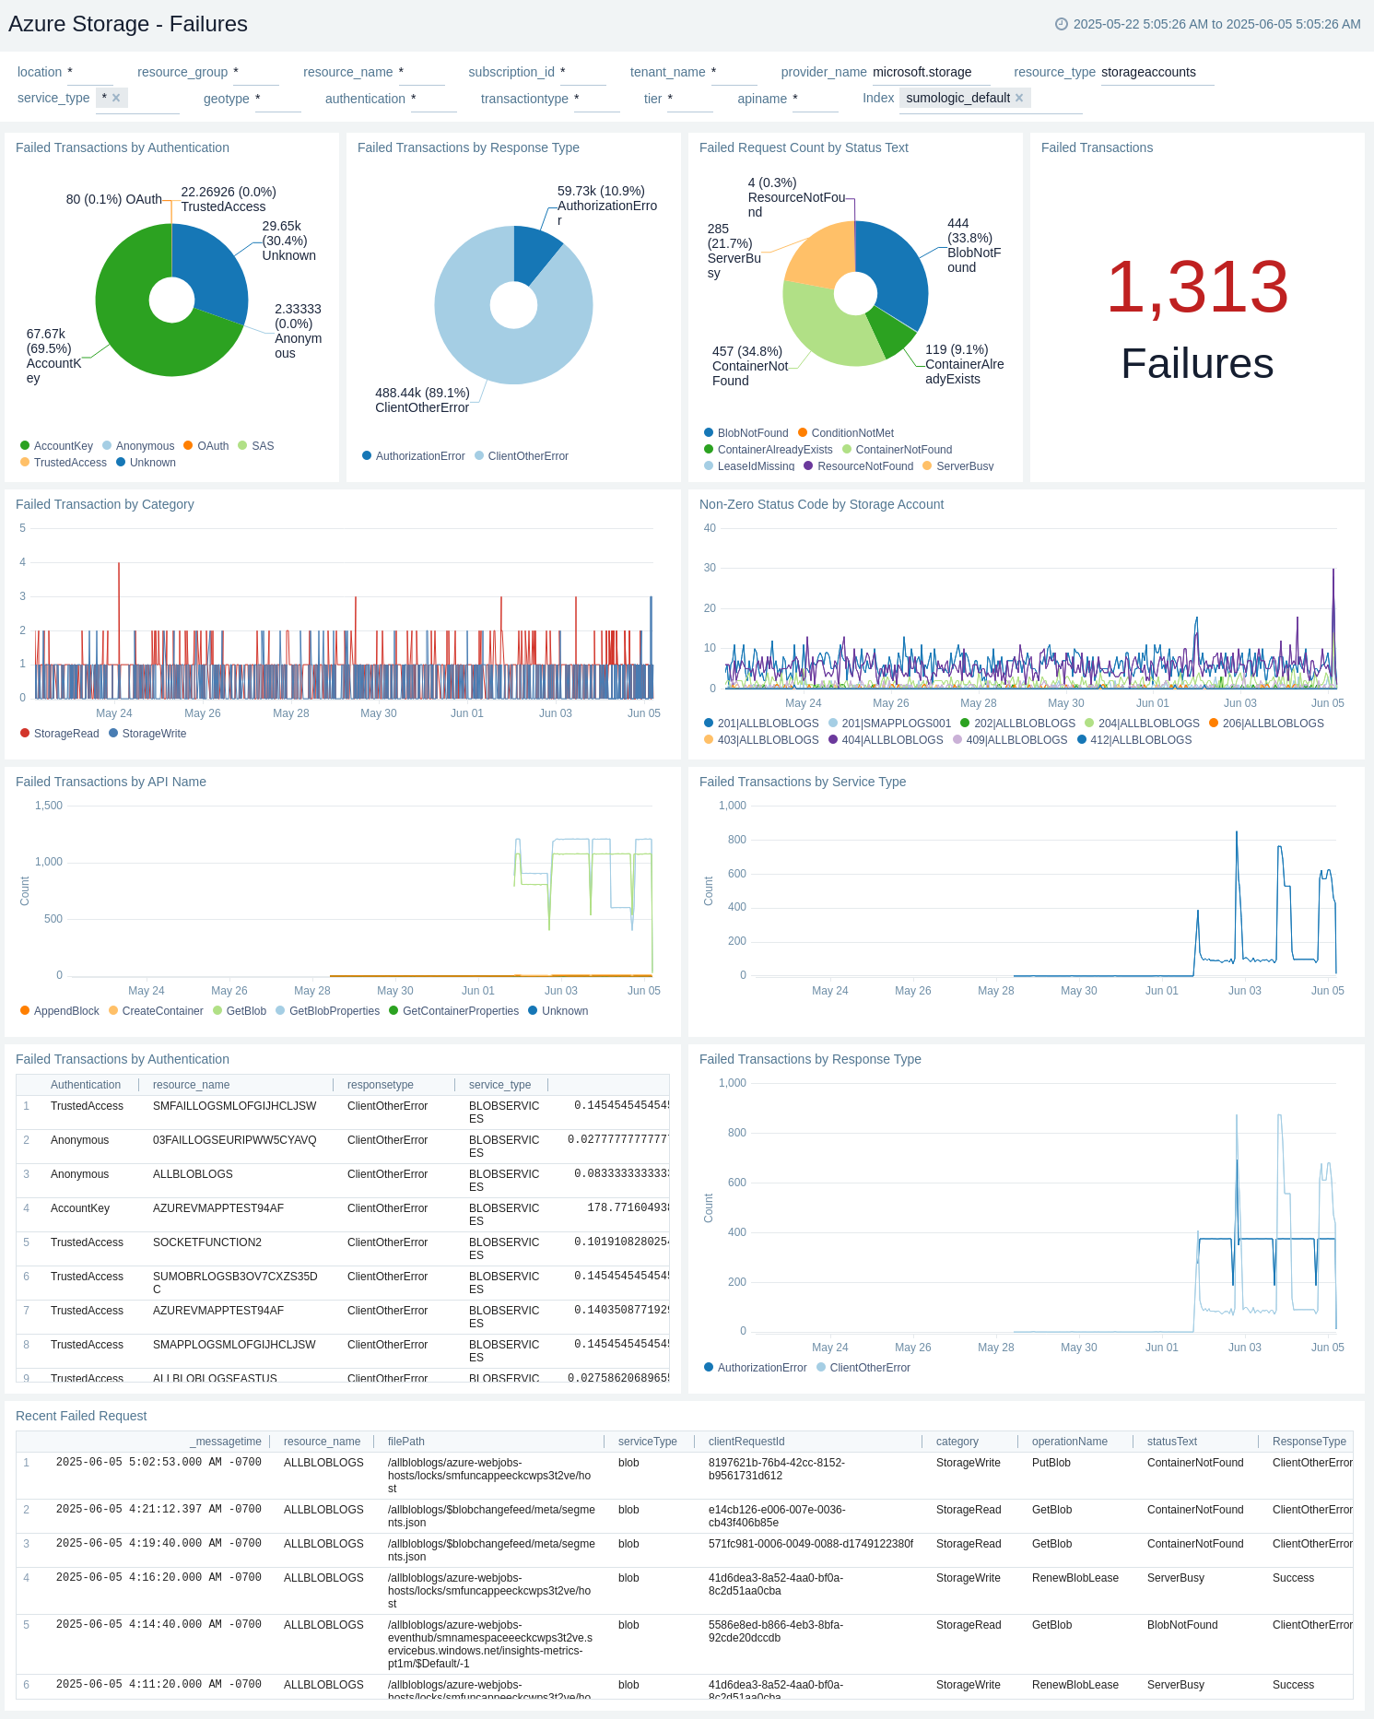The width and height of the screenshot is (1374, 1719).
Task: Remove the service_type filter value
Action: point(116,98)
